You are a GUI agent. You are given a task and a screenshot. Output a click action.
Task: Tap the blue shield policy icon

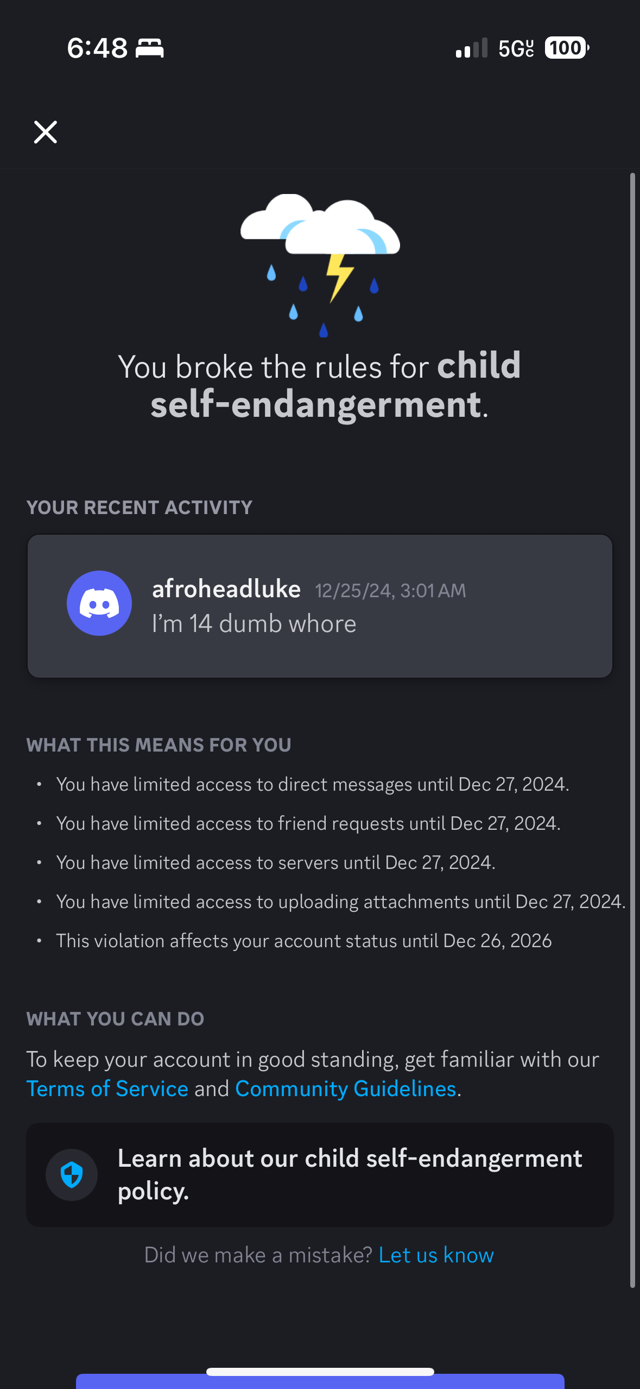click(72, 1175)
